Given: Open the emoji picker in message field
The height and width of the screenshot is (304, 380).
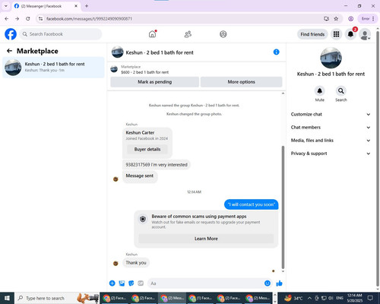Looking at the screenshot, I should (268, 283).
